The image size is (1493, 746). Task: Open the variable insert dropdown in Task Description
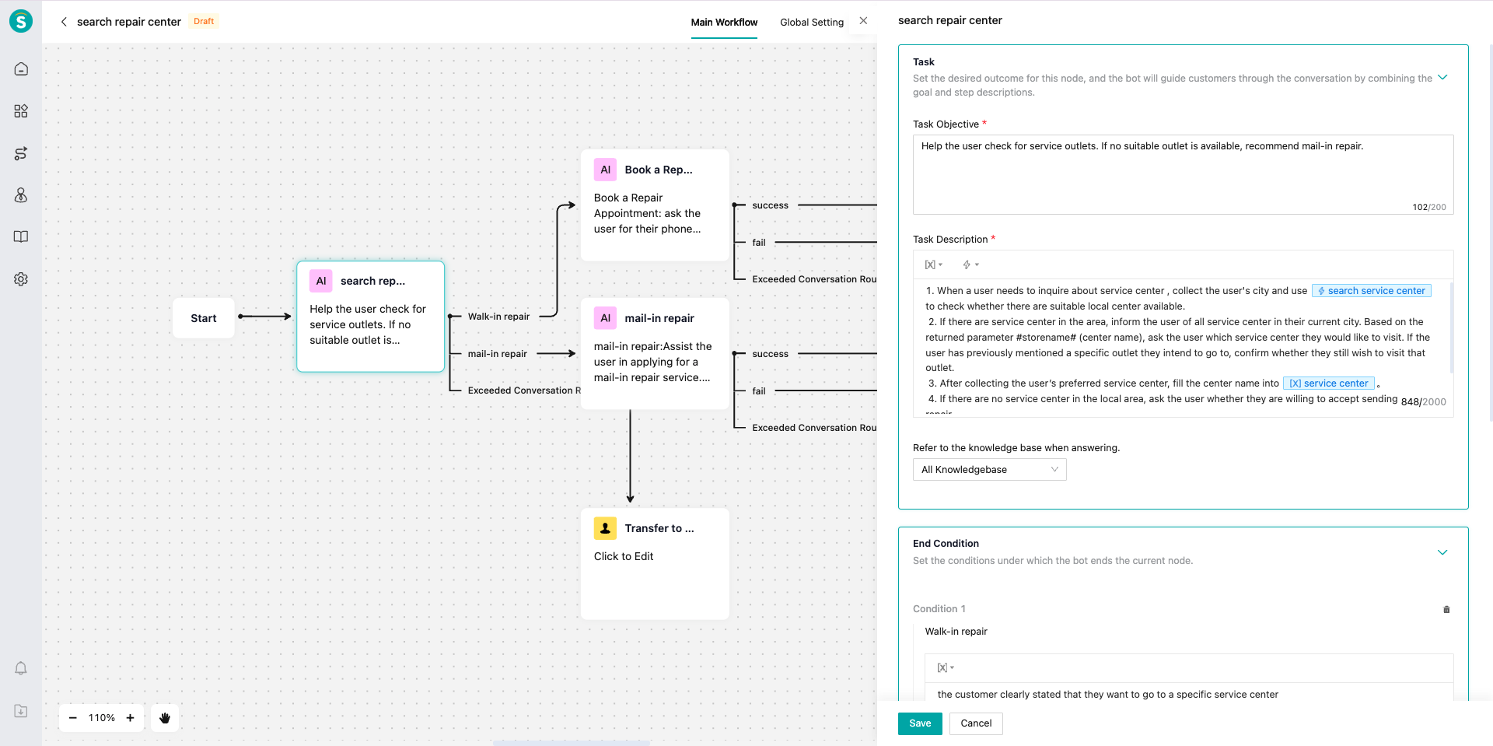tap(933, 264)
